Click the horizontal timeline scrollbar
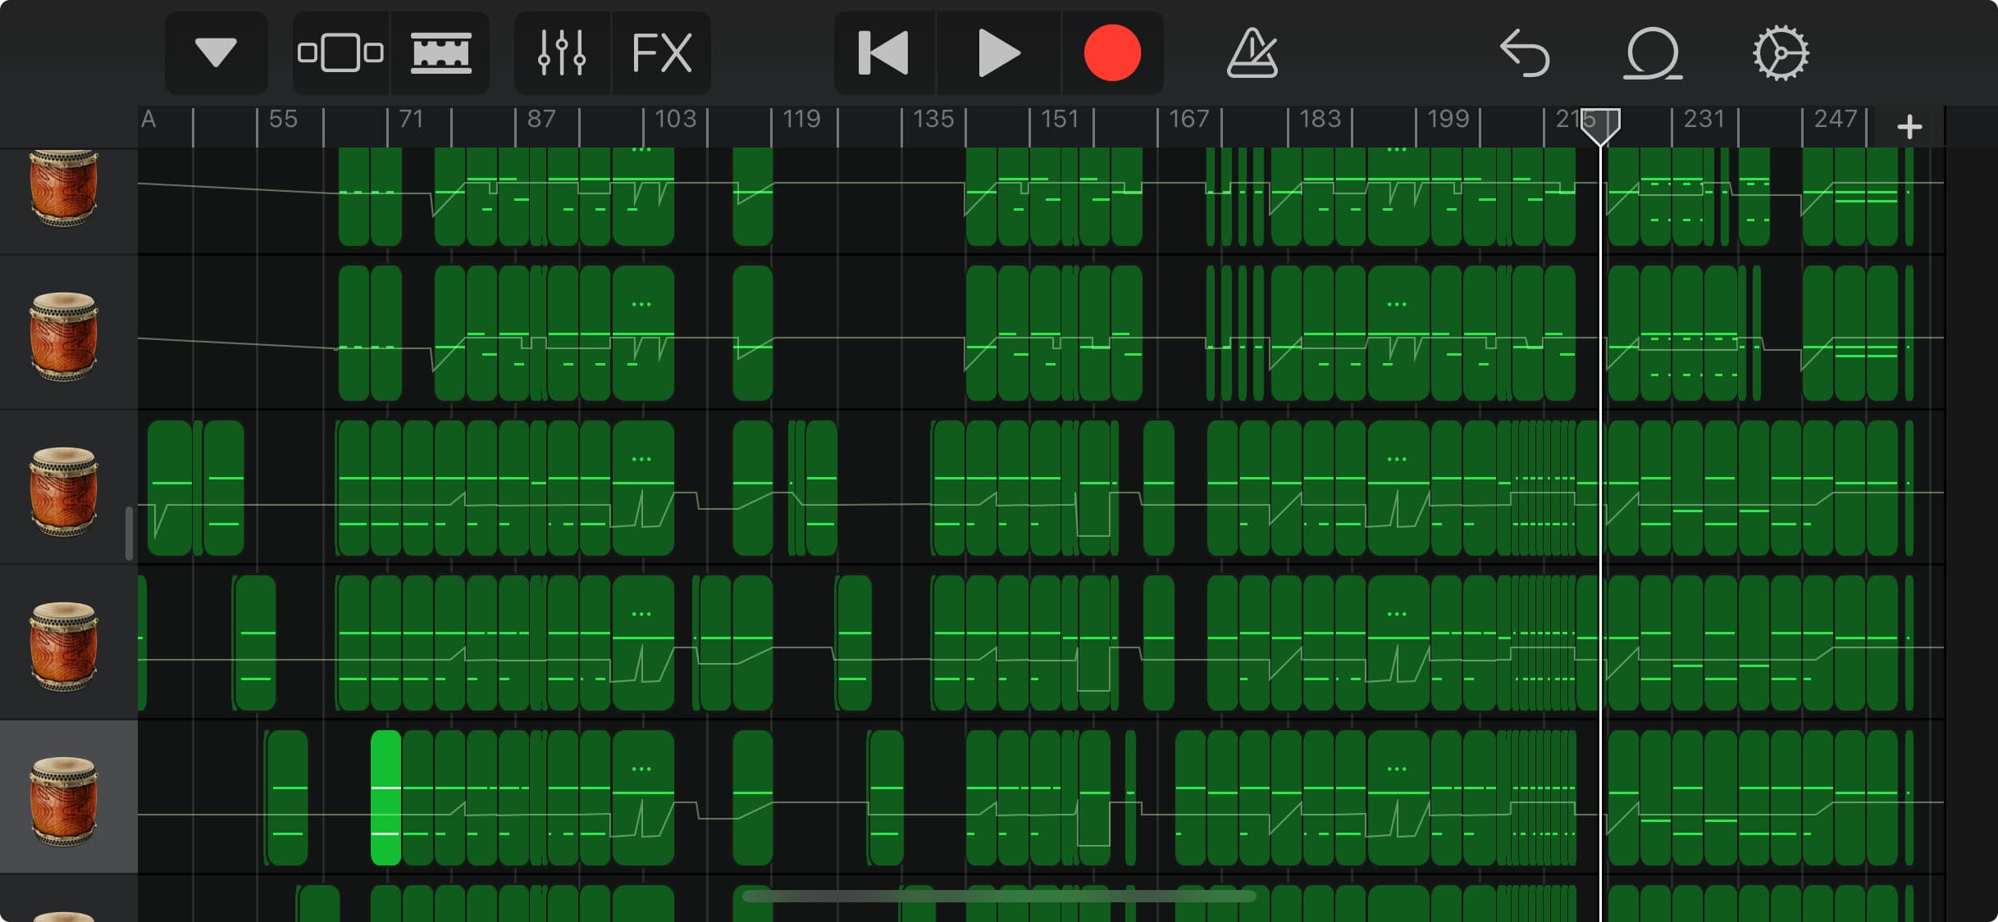 (x=999, y=897)
